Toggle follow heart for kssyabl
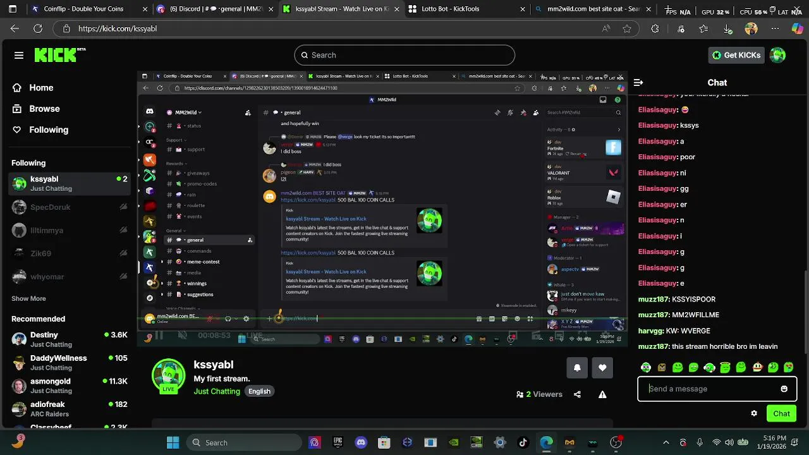This screenshot has height=455, width=809. click(602, 368)
